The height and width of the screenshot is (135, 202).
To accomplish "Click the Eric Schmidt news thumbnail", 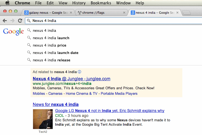I will [43, 119].
